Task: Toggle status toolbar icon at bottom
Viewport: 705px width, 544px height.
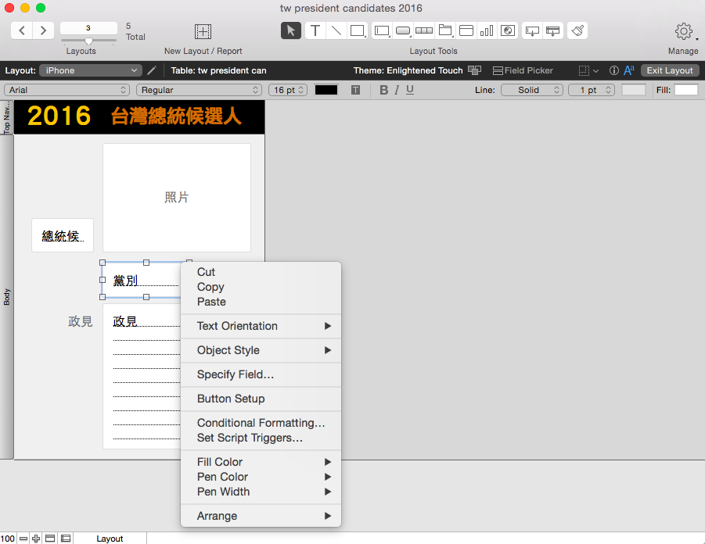Action: 50,539
